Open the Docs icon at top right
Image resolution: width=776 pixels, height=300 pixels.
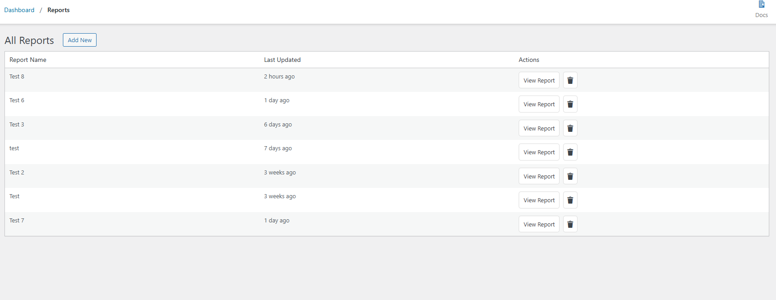tap(761, 9)
